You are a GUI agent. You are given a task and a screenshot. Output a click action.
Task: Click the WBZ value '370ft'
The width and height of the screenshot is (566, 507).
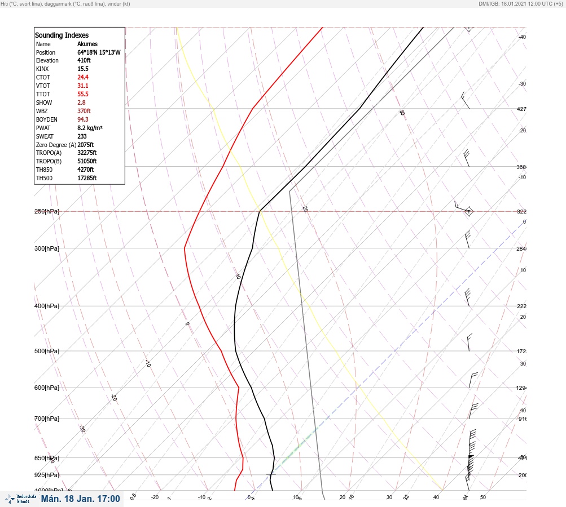(84, 111)
